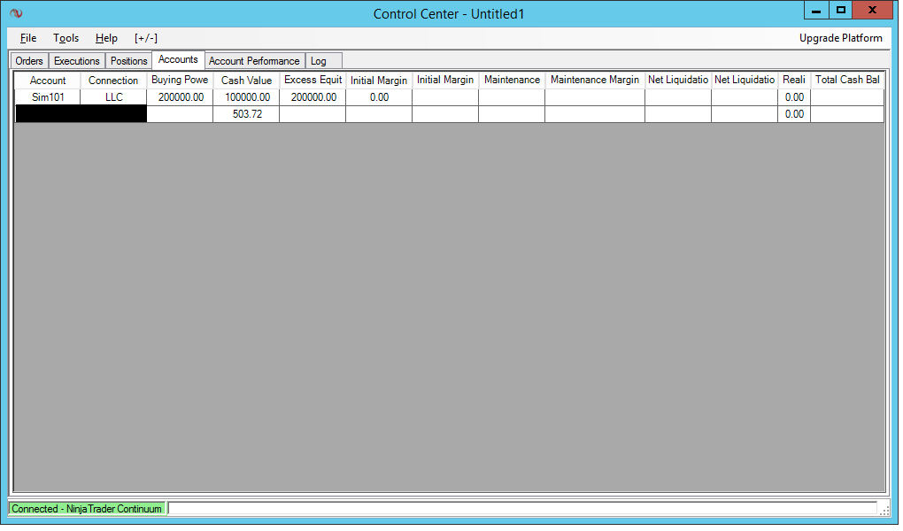Select the Sim101 account cell
Viewport: 903px width, 531px height.
[48, 97]
